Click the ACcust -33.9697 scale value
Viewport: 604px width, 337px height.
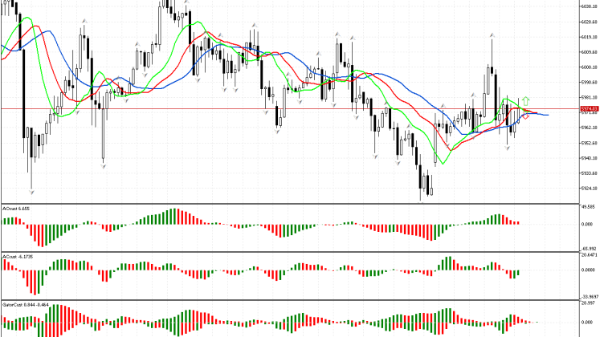(590, 296)
